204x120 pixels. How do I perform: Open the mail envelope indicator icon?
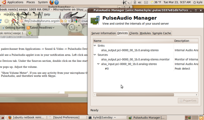[x=146, y=2]
